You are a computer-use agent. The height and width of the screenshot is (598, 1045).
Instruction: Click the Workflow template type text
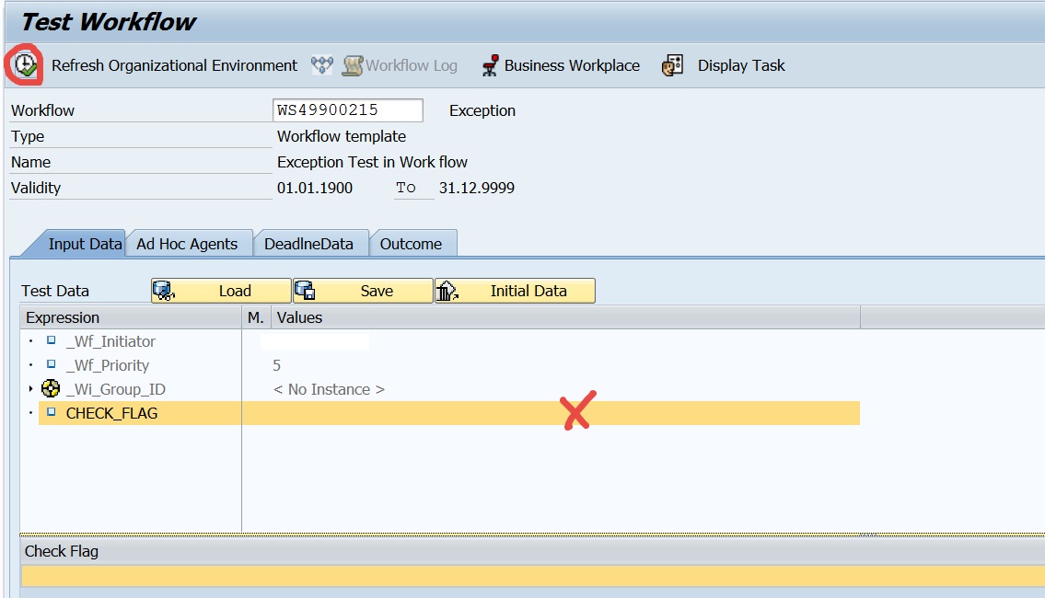coord(342,136)
